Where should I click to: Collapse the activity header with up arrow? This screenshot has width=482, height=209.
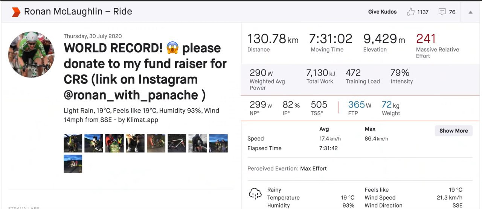(x=470, y=12)
